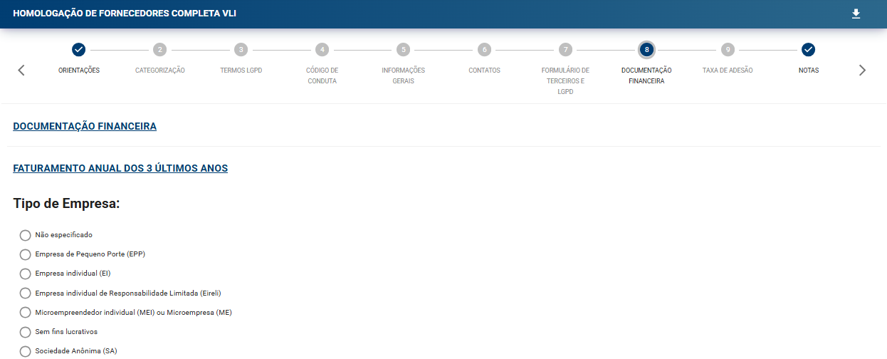
Task: Go to step 2 Categorização circle
Action: [x=160, y=50]
